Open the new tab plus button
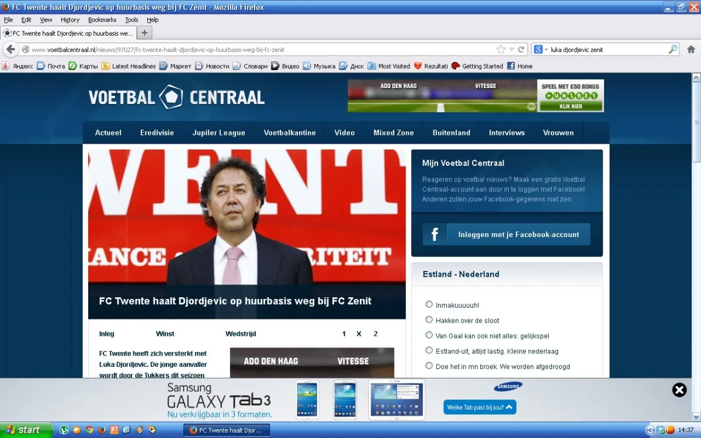The width and height of the screenshot is (701, 438). point(145,33)
